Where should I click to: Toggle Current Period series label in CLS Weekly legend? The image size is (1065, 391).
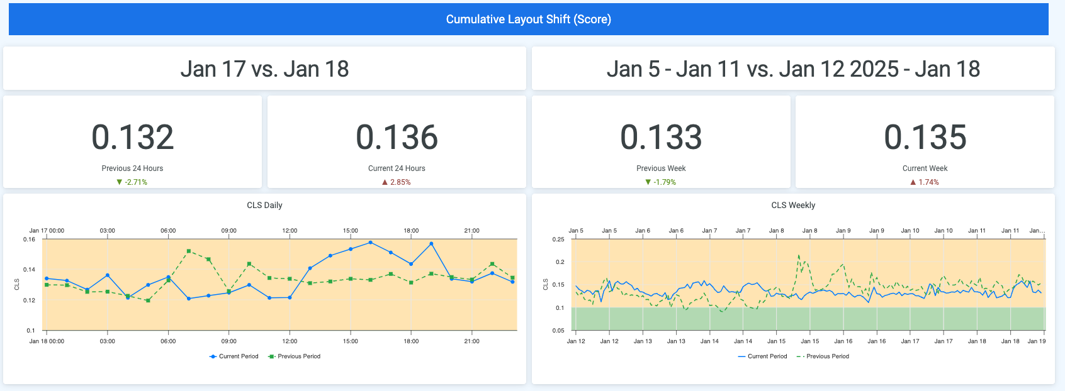click(767, 356)
